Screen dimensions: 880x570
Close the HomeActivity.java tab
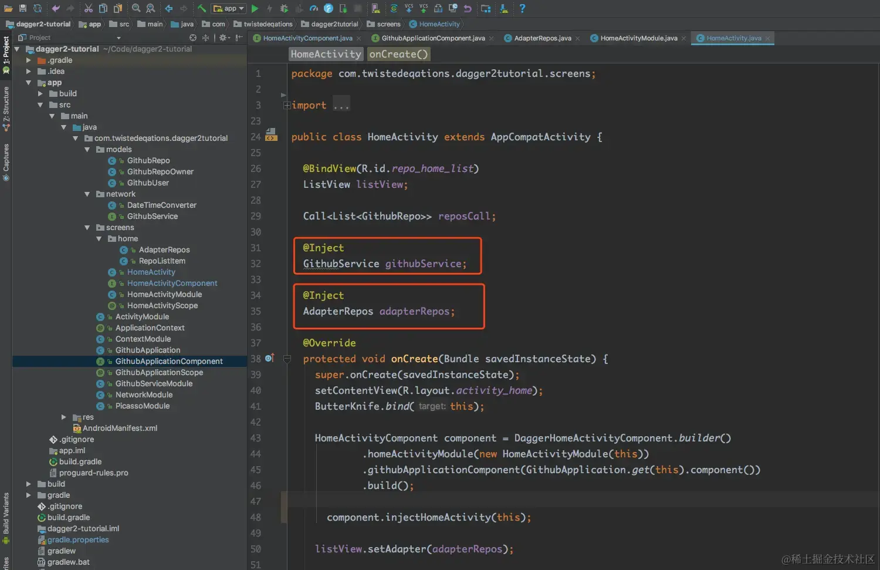click(767, 39)
